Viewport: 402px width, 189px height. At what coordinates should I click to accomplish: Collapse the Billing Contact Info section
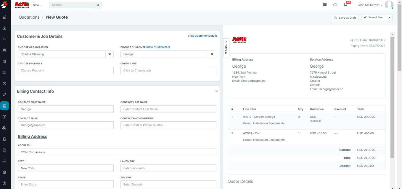click(216, 91)
